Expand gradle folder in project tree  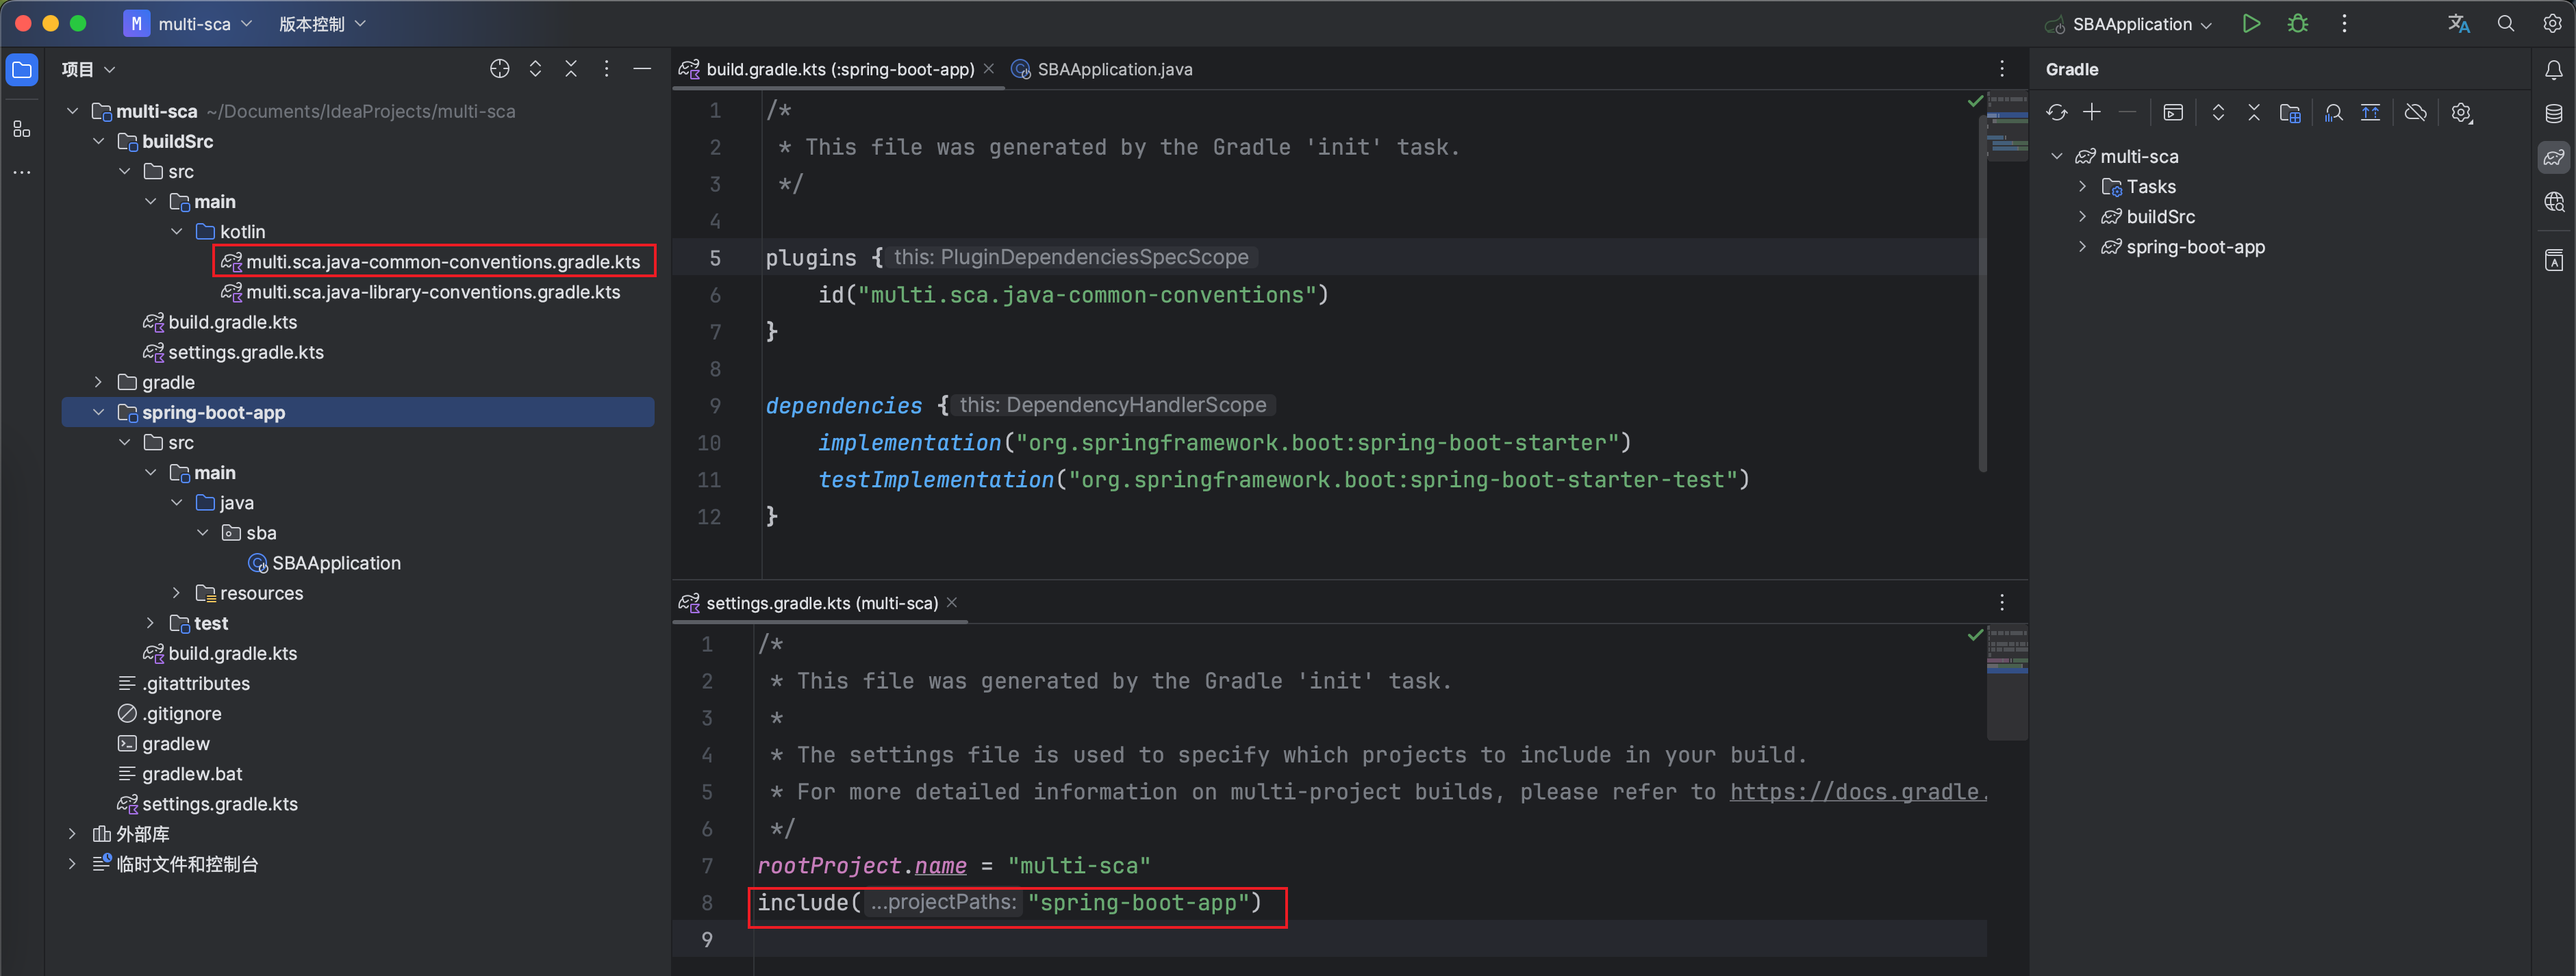[x=99, y=382]
